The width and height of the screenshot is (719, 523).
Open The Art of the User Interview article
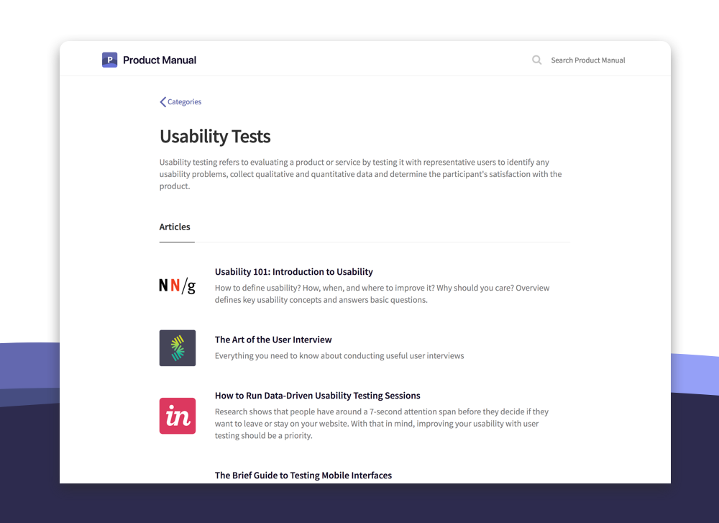pos(273,339)
